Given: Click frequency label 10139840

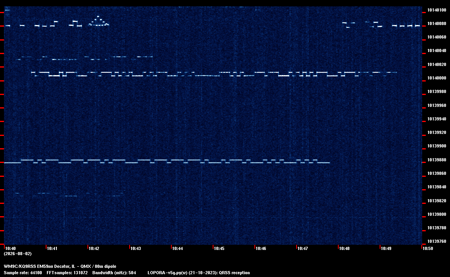Looking at the screenshot, I should (x=437, y=187).
